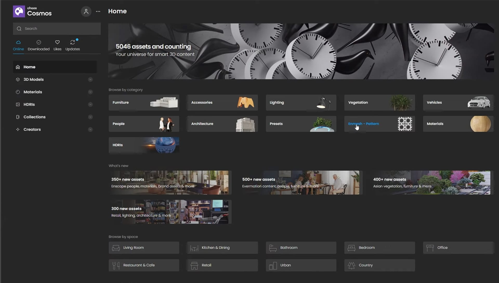Switch to the Likes tab
Screen dimensions: 499x283
tap(57, 45)
